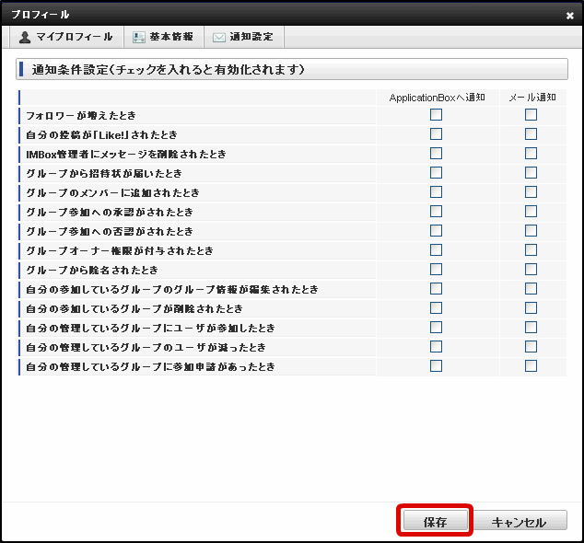
Task: Close the プロフィール dialog with the X
Action: 570,16
